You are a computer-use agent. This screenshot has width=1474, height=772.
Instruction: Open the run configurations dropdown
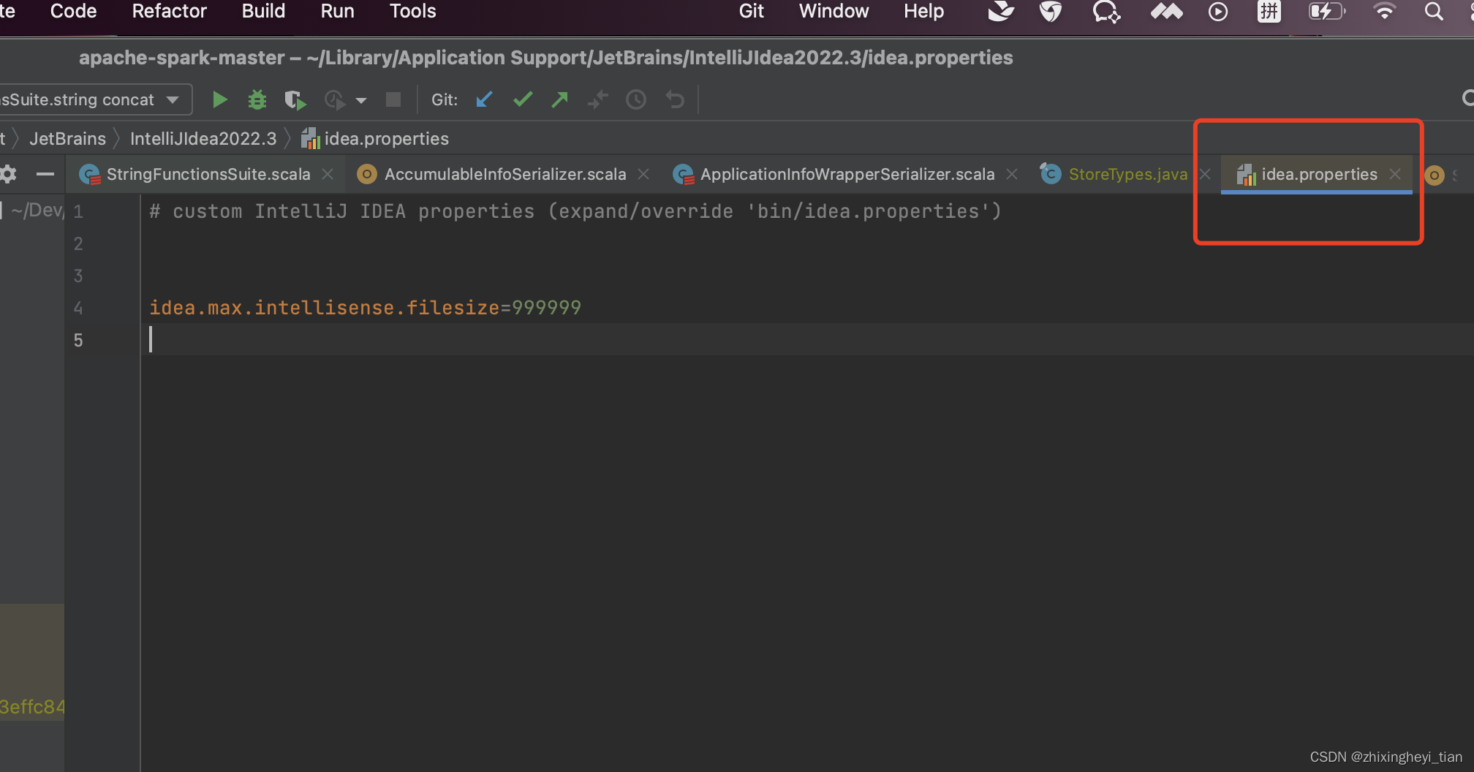[x=96, y=99]
